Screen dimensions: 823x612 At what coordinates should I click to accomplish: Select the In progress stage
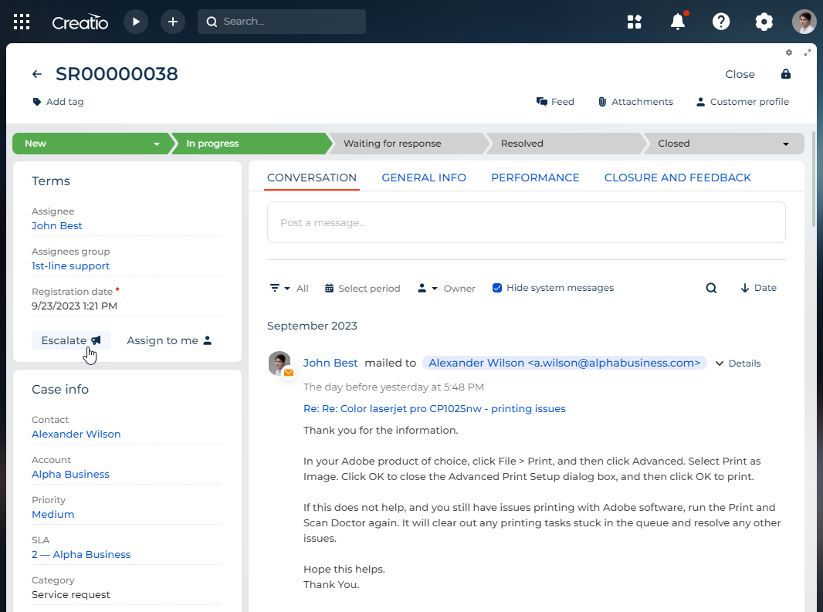pos(251,144)
